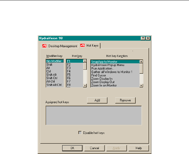Select Run Application... function
The height and width of the screenshot is (154, 189).
click(x=115, y=68)
